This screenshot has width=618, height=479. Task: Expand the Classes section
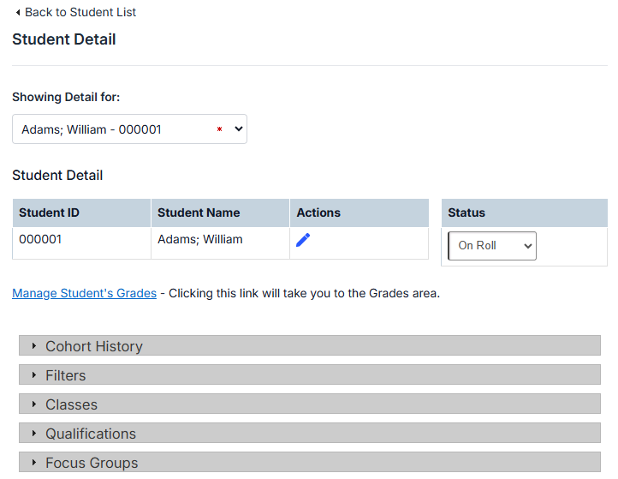[x=72, y=404]
